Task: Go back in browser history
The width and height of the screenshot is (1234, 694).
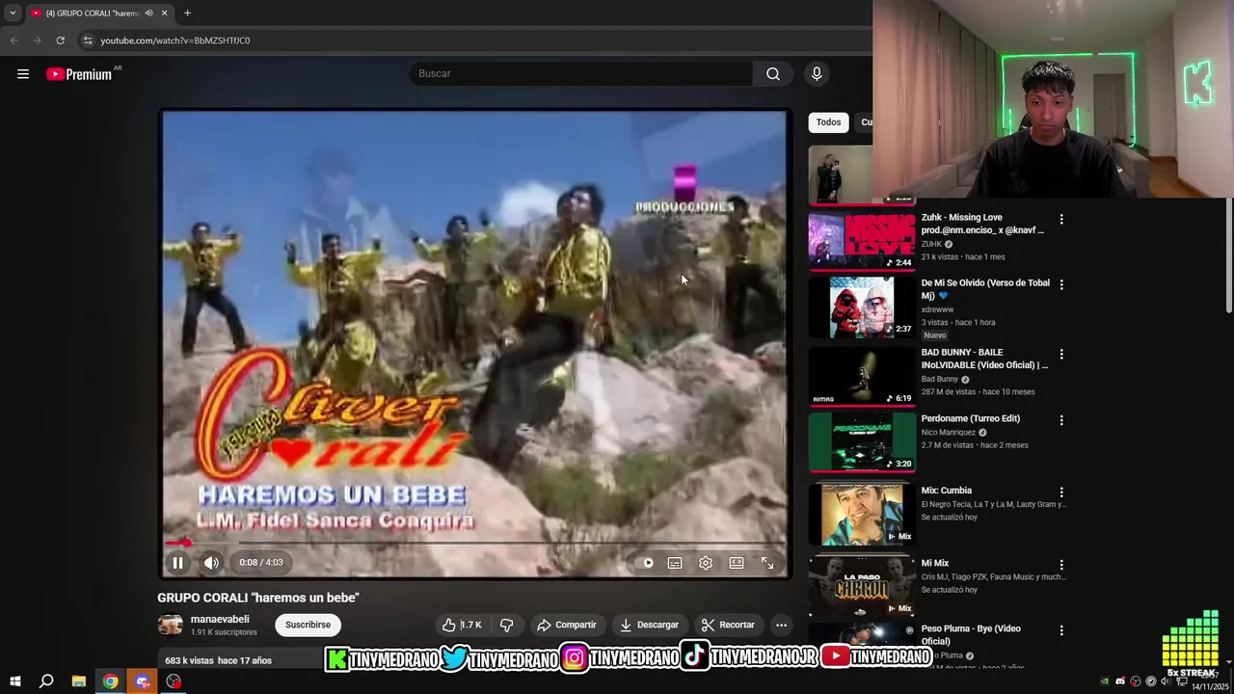Action: 13,40
